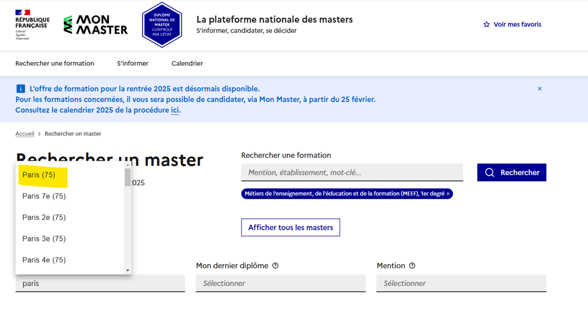Open the Mon dernier diplôme selector

click(280, 283)
